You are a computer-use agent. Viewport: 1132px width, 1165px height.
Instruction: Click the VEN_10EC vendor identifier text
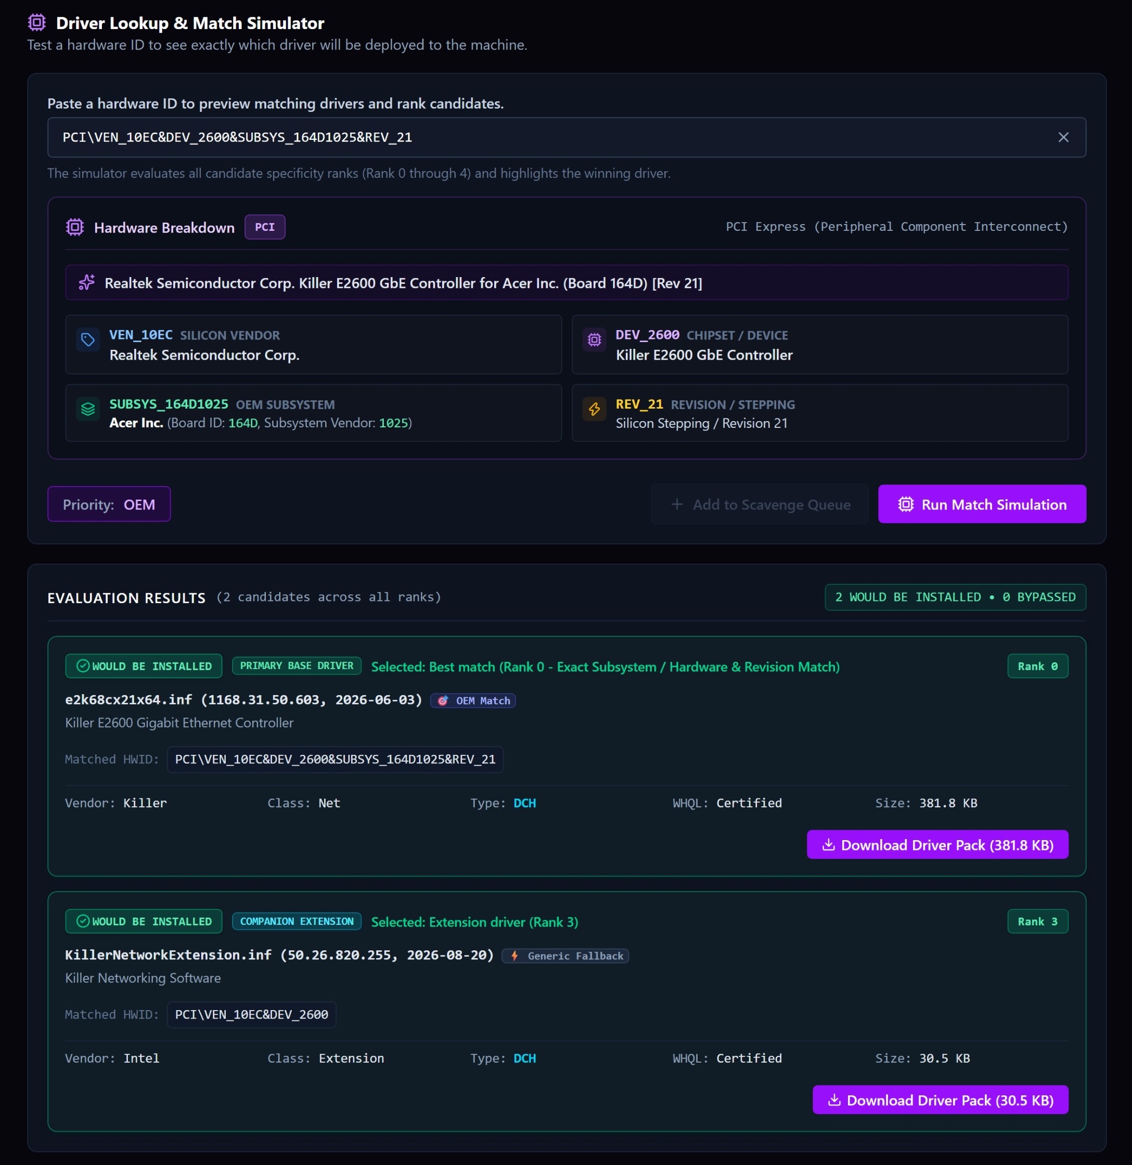(x=141, y=335)
